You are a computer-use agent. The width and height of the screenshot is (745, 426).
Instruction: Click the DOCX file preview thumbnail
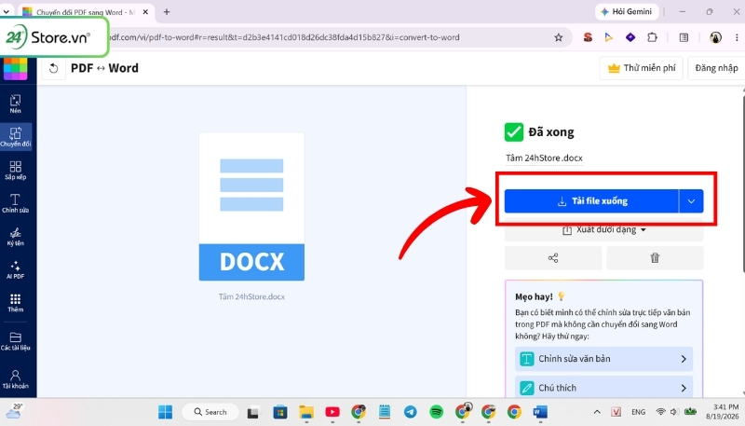click(251, 207)
